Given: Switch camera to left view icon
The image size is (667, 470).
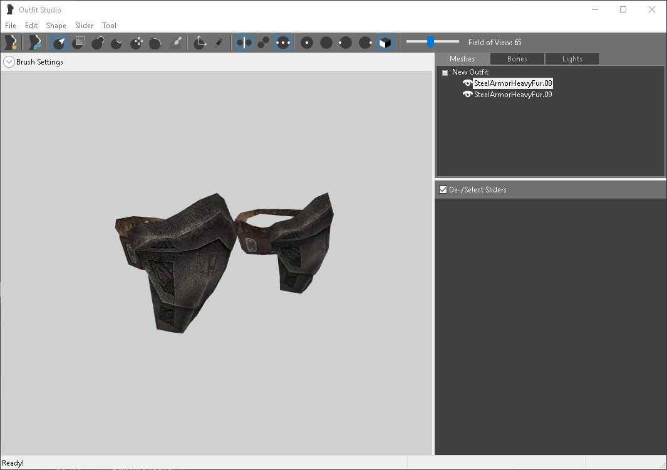Looking at the screenshot, I should 346,43.
